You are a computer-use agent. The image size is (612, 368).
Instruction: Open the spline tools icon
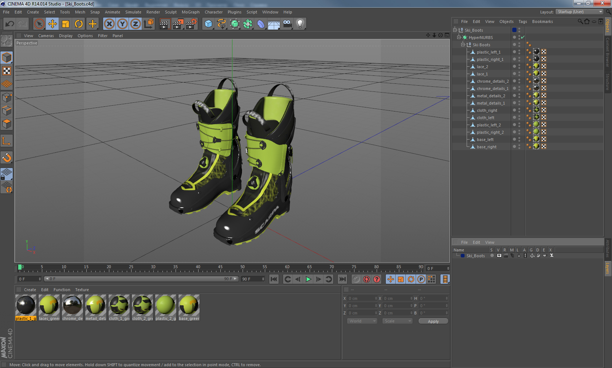click(x=221, y=24)
